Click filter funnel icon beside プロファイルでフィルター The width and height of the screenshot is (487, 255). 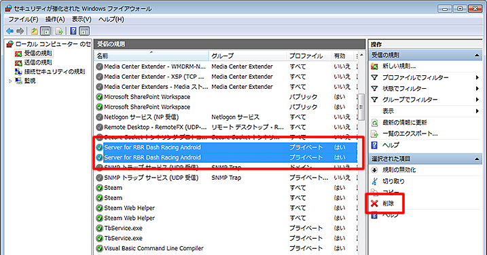pyautogui.click(x=374, y=77)
